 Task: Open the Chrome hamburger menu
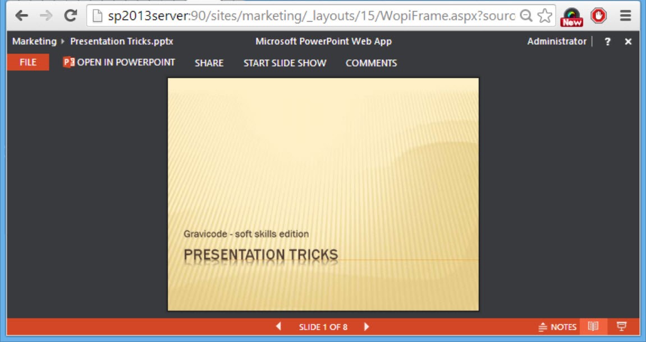coord(626,16)
